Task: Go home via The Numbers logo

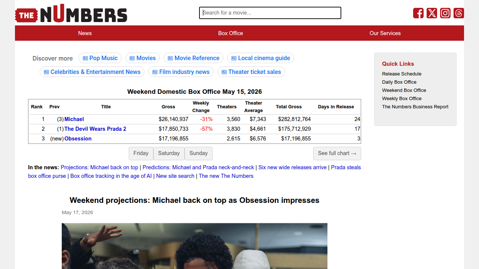Action: (71, 13)
